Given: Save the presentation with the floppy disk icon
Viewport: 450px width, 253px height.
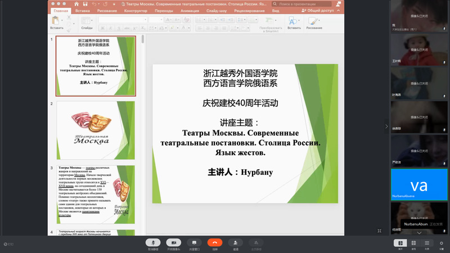Looking at the screenshot, I should 85,4.
